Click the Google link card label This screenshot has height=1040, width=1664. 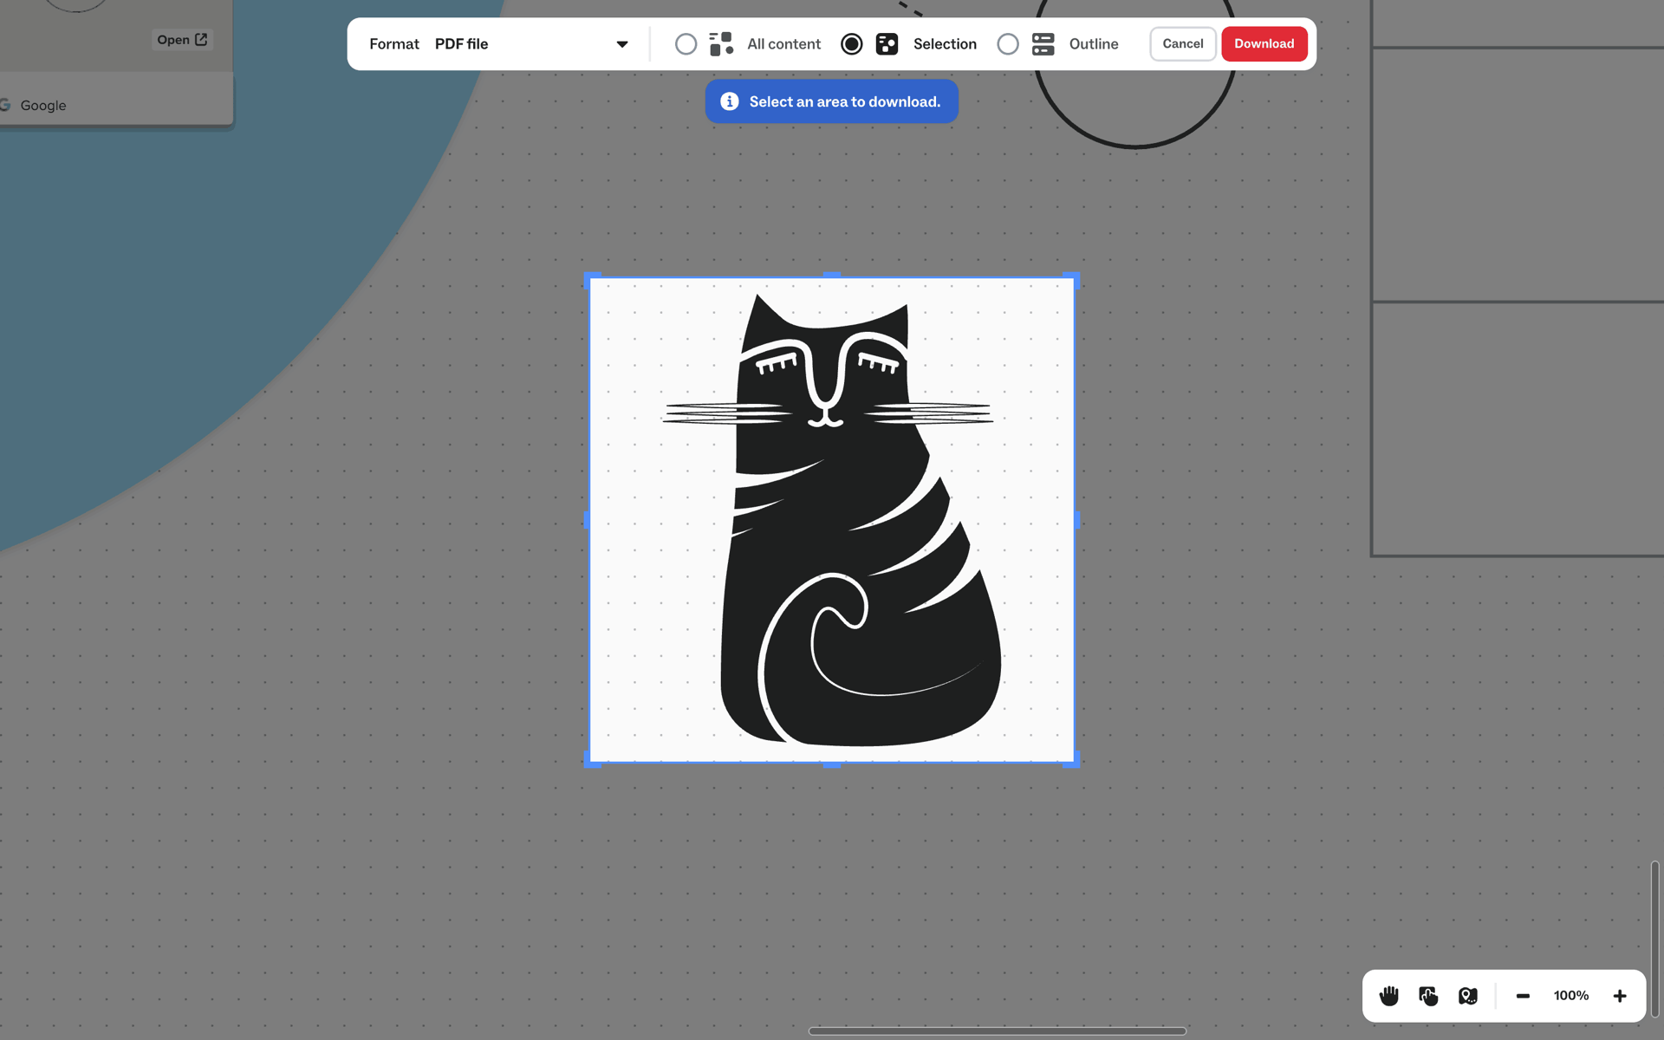tap(43, 105)
